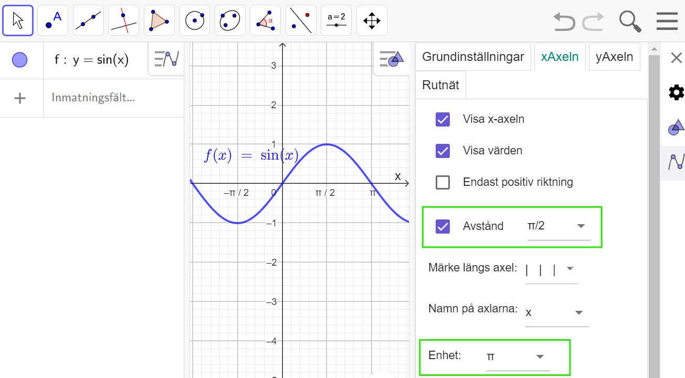Image resolution: width=685 pixels, height=378 pixels.
Task: Select the Move Graphics View tool
Action: 371,20
